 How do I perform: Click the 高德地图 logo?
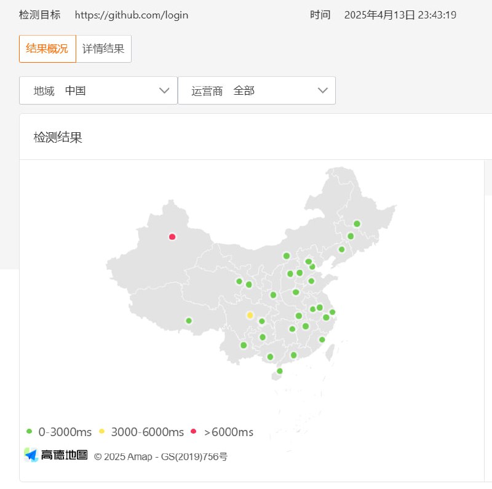pos(56,455)
